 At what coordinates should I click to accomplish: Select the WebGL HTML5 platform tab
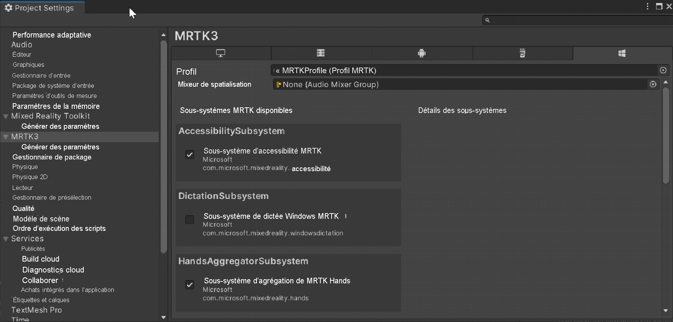pyautogui.click(x=522, y=53)
